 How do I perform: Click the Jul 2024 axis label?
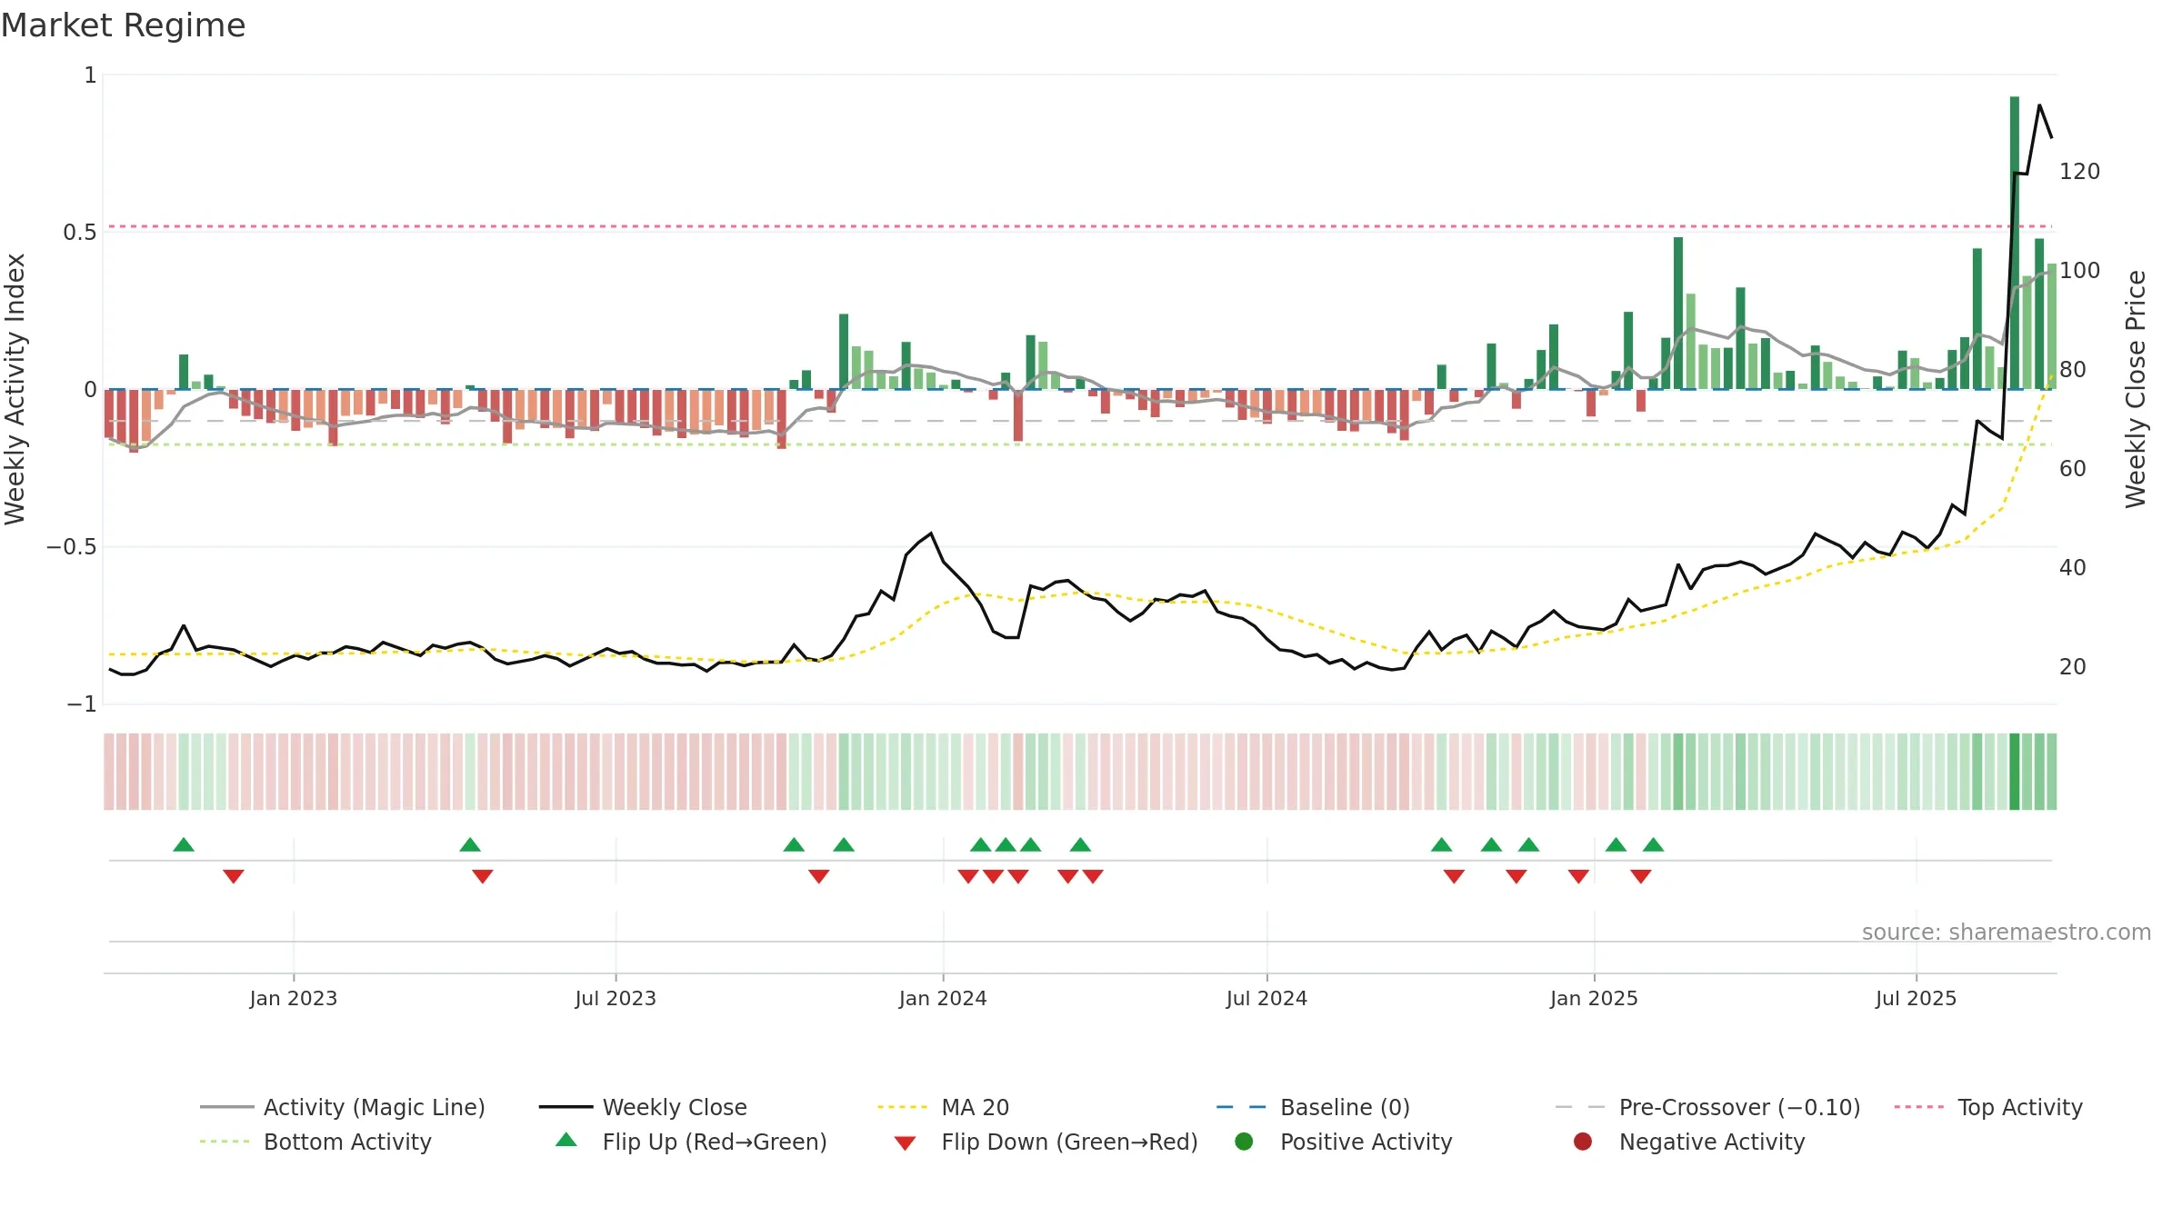(1266, 998)
